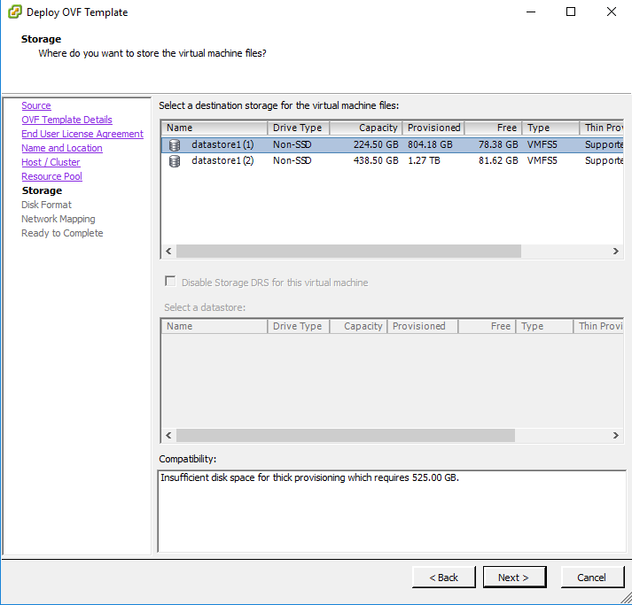
Task: Go to the Source step
Action: click(x=36, y=106)
